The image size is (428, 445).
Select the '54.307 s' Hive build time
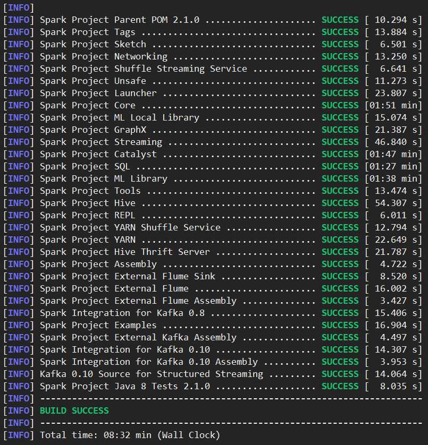coord(396,203)
